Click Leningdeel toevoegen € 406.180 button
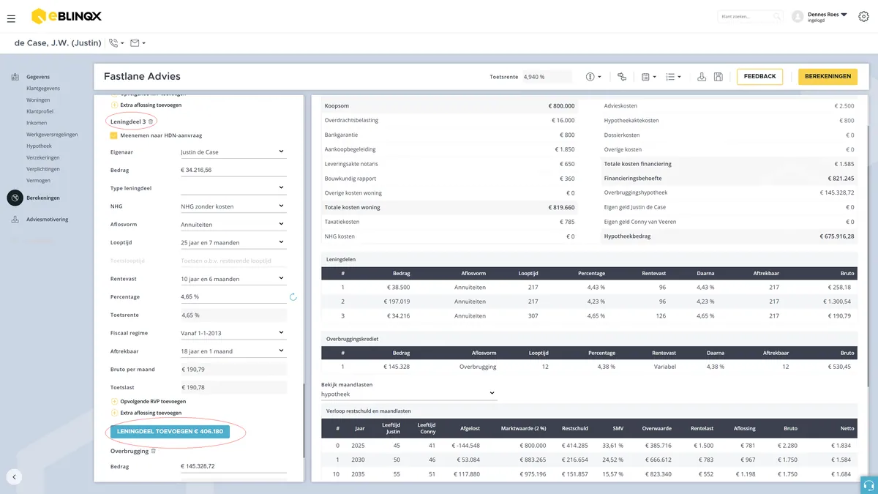 point(170,432)
